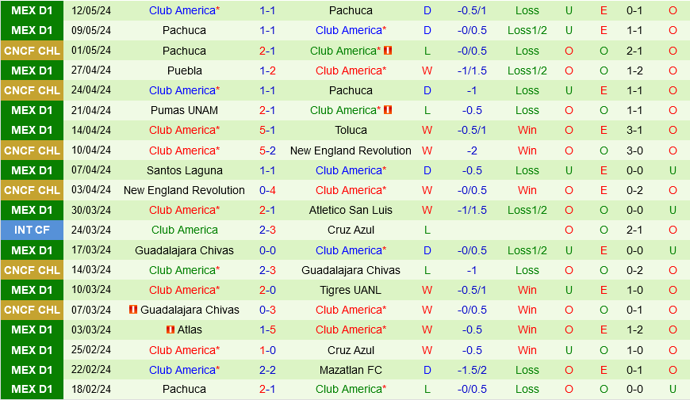Click Club America's red card icon, 21/04/24 row

[388, 110]
